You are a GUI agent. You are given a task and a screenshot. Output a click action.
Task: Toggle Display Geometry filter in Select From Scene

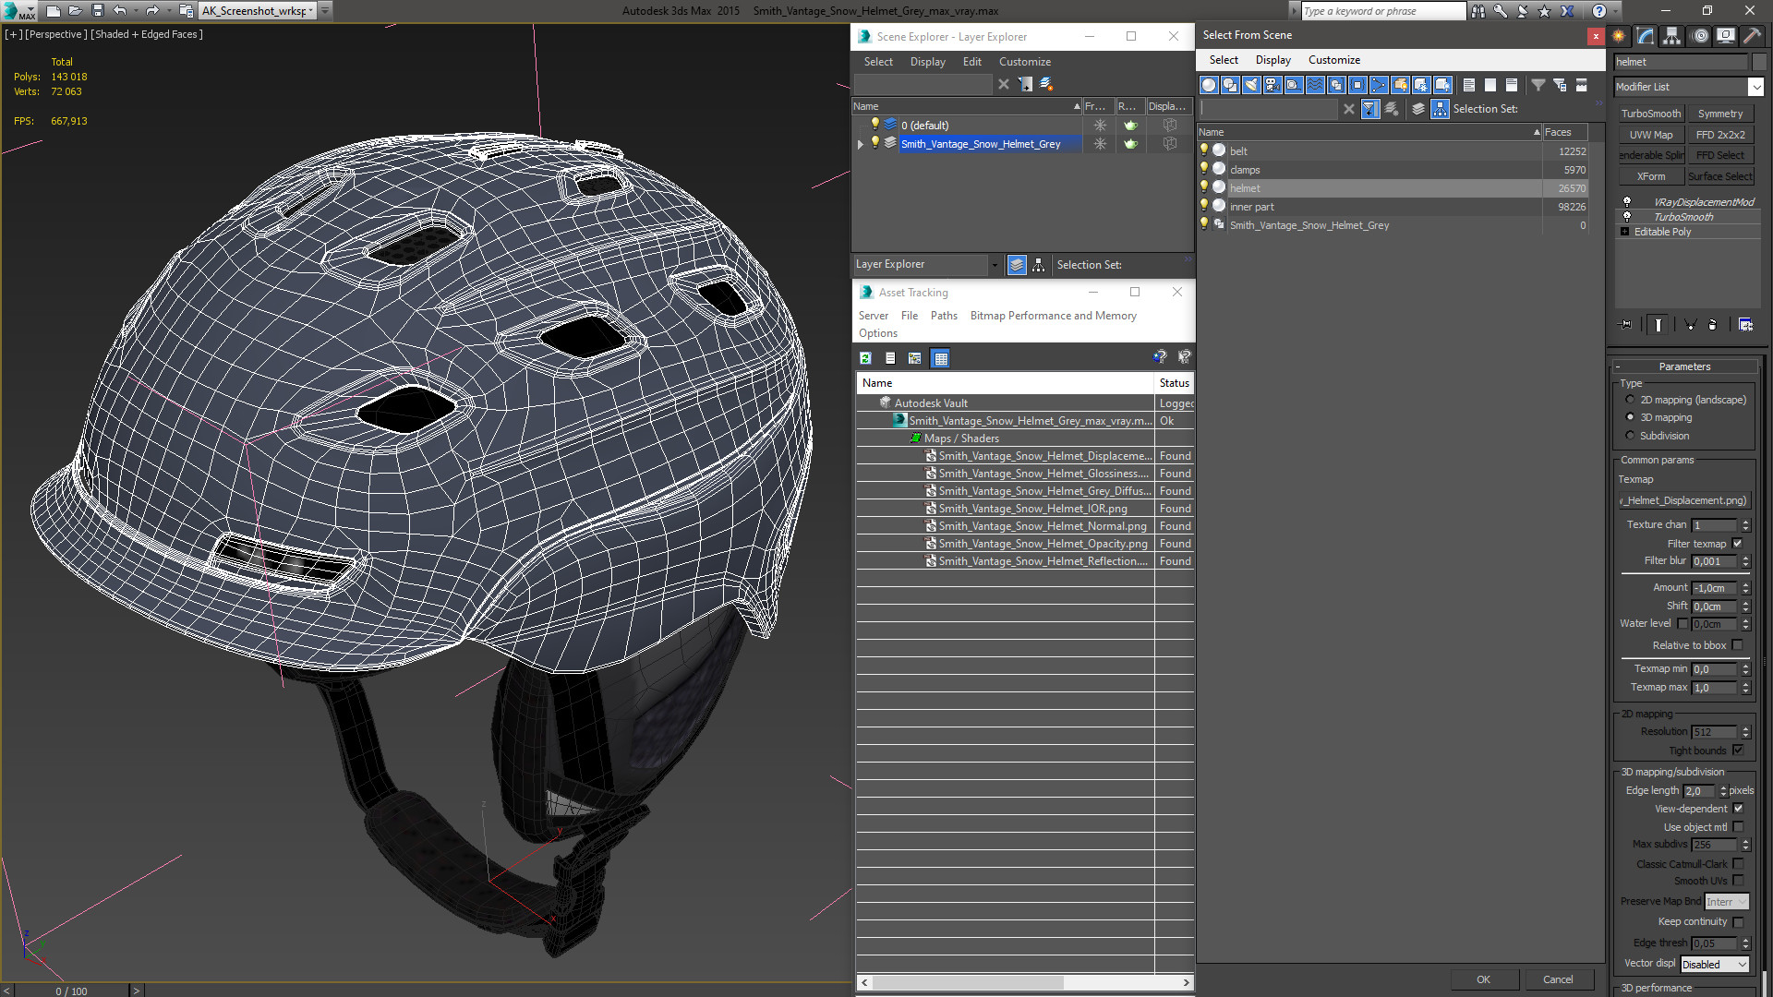1209,85
